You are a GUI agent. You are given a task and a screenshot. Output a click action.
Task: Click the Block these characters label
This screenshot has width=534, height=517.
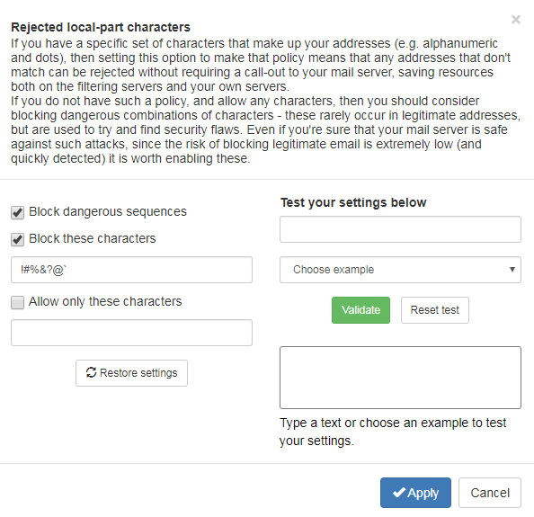point(93,239)
